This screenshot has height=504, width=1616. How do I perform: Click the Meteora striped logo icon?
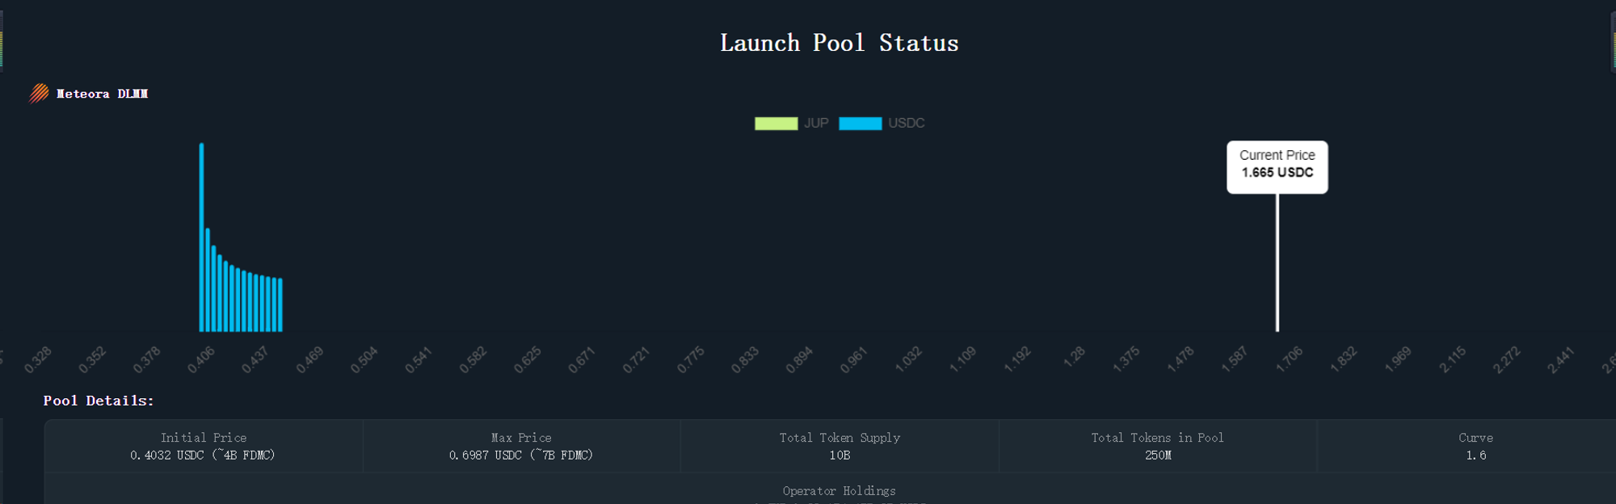coord(39,94)
